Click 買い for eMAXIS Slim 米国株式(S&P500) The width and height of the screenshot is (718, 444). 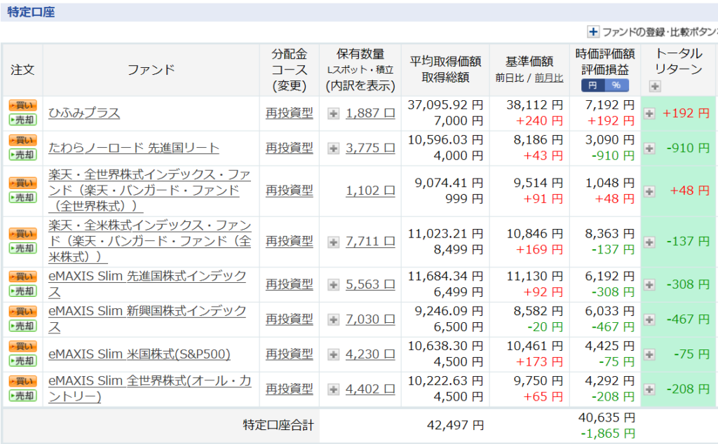click(x=22, y=346)
